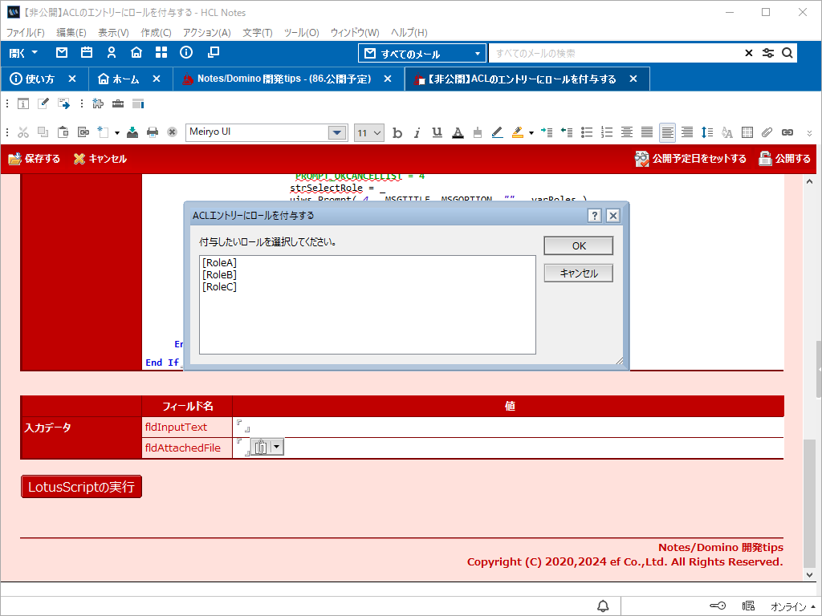Open the Calendar from the navigation bar
822x616 pixels.
coord(87,53)
